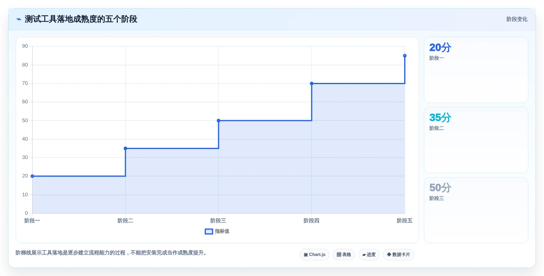
Task: Click the data point at 阶段二 (35)
Action: (125, 148)
